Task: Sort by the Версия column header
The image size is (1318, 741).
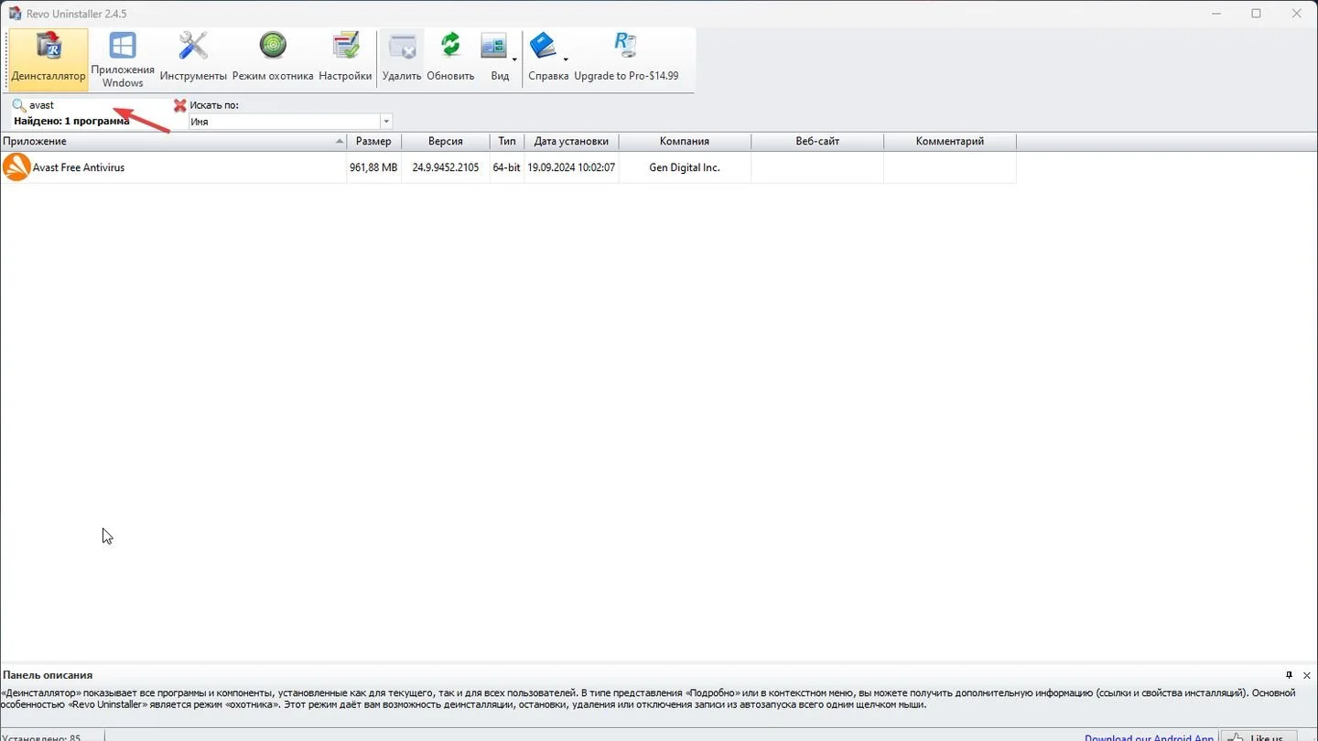Action: [445, 142]
